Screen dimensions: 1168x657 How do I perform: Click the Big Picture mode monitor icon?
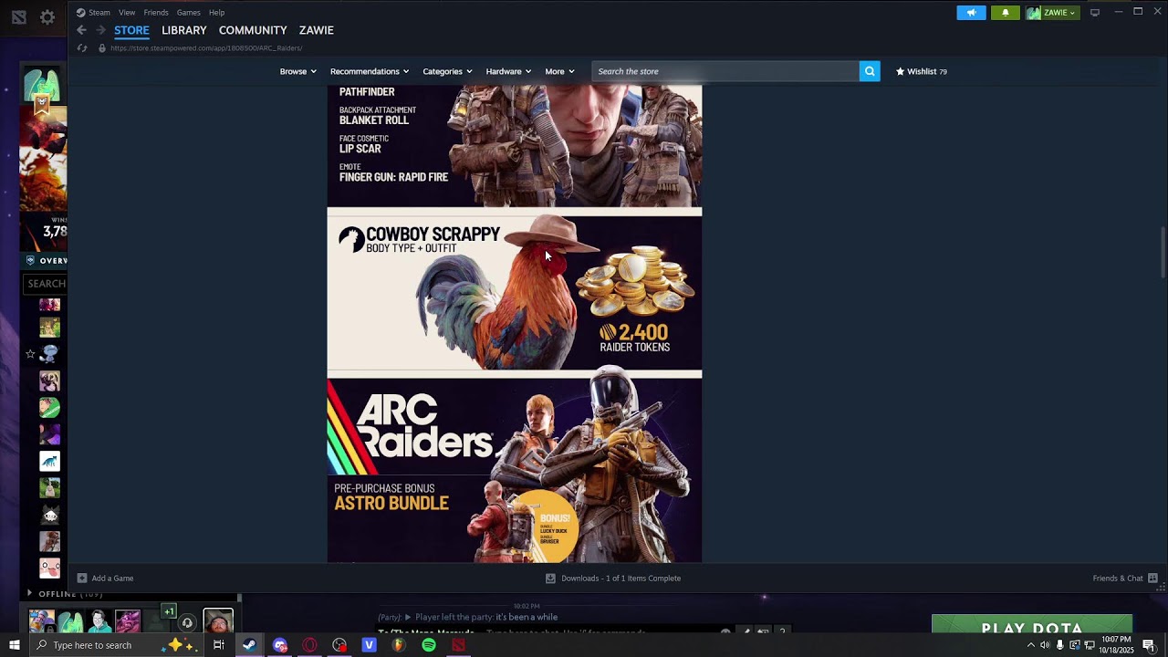pos(1095,13)
